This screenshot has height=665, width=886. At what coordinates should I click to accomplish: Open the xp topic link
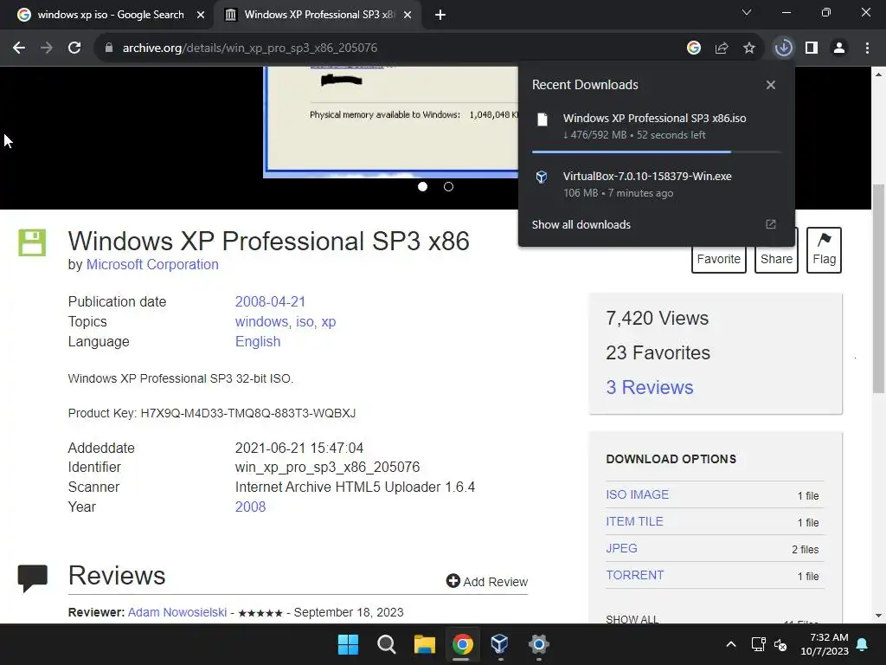tap(328, 322)
